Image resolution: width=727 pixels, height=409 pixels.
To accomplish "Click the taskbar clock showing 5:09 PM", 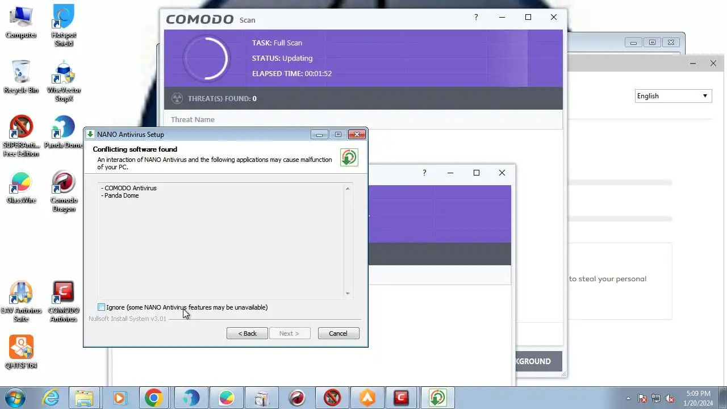I will [x=698, y=398].
